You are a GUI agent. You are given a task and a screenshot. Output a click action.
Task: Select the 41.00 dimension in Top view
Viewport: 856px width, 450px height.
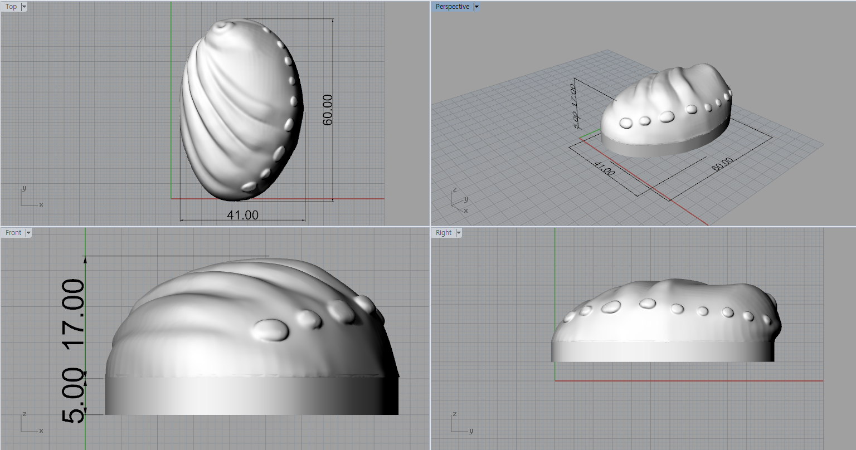point(242,214)
